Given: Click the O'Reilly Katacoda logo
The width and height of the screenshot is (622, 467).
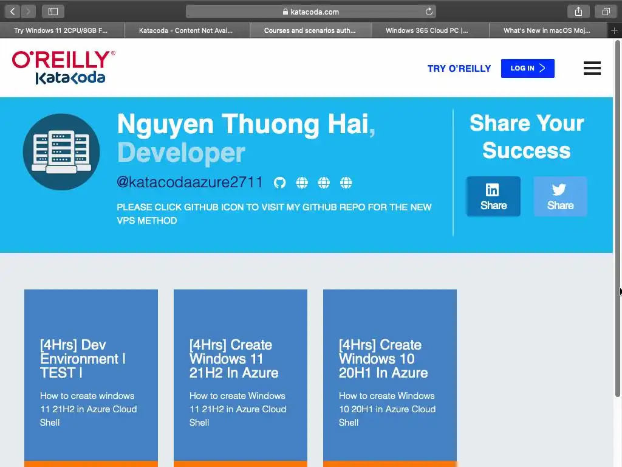Looking at the screenshot, I should pyautogui.click(x=63, y=67).
